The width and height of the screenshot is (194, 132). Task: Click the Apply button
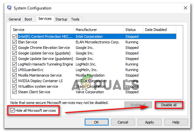(x=150, y=122)
